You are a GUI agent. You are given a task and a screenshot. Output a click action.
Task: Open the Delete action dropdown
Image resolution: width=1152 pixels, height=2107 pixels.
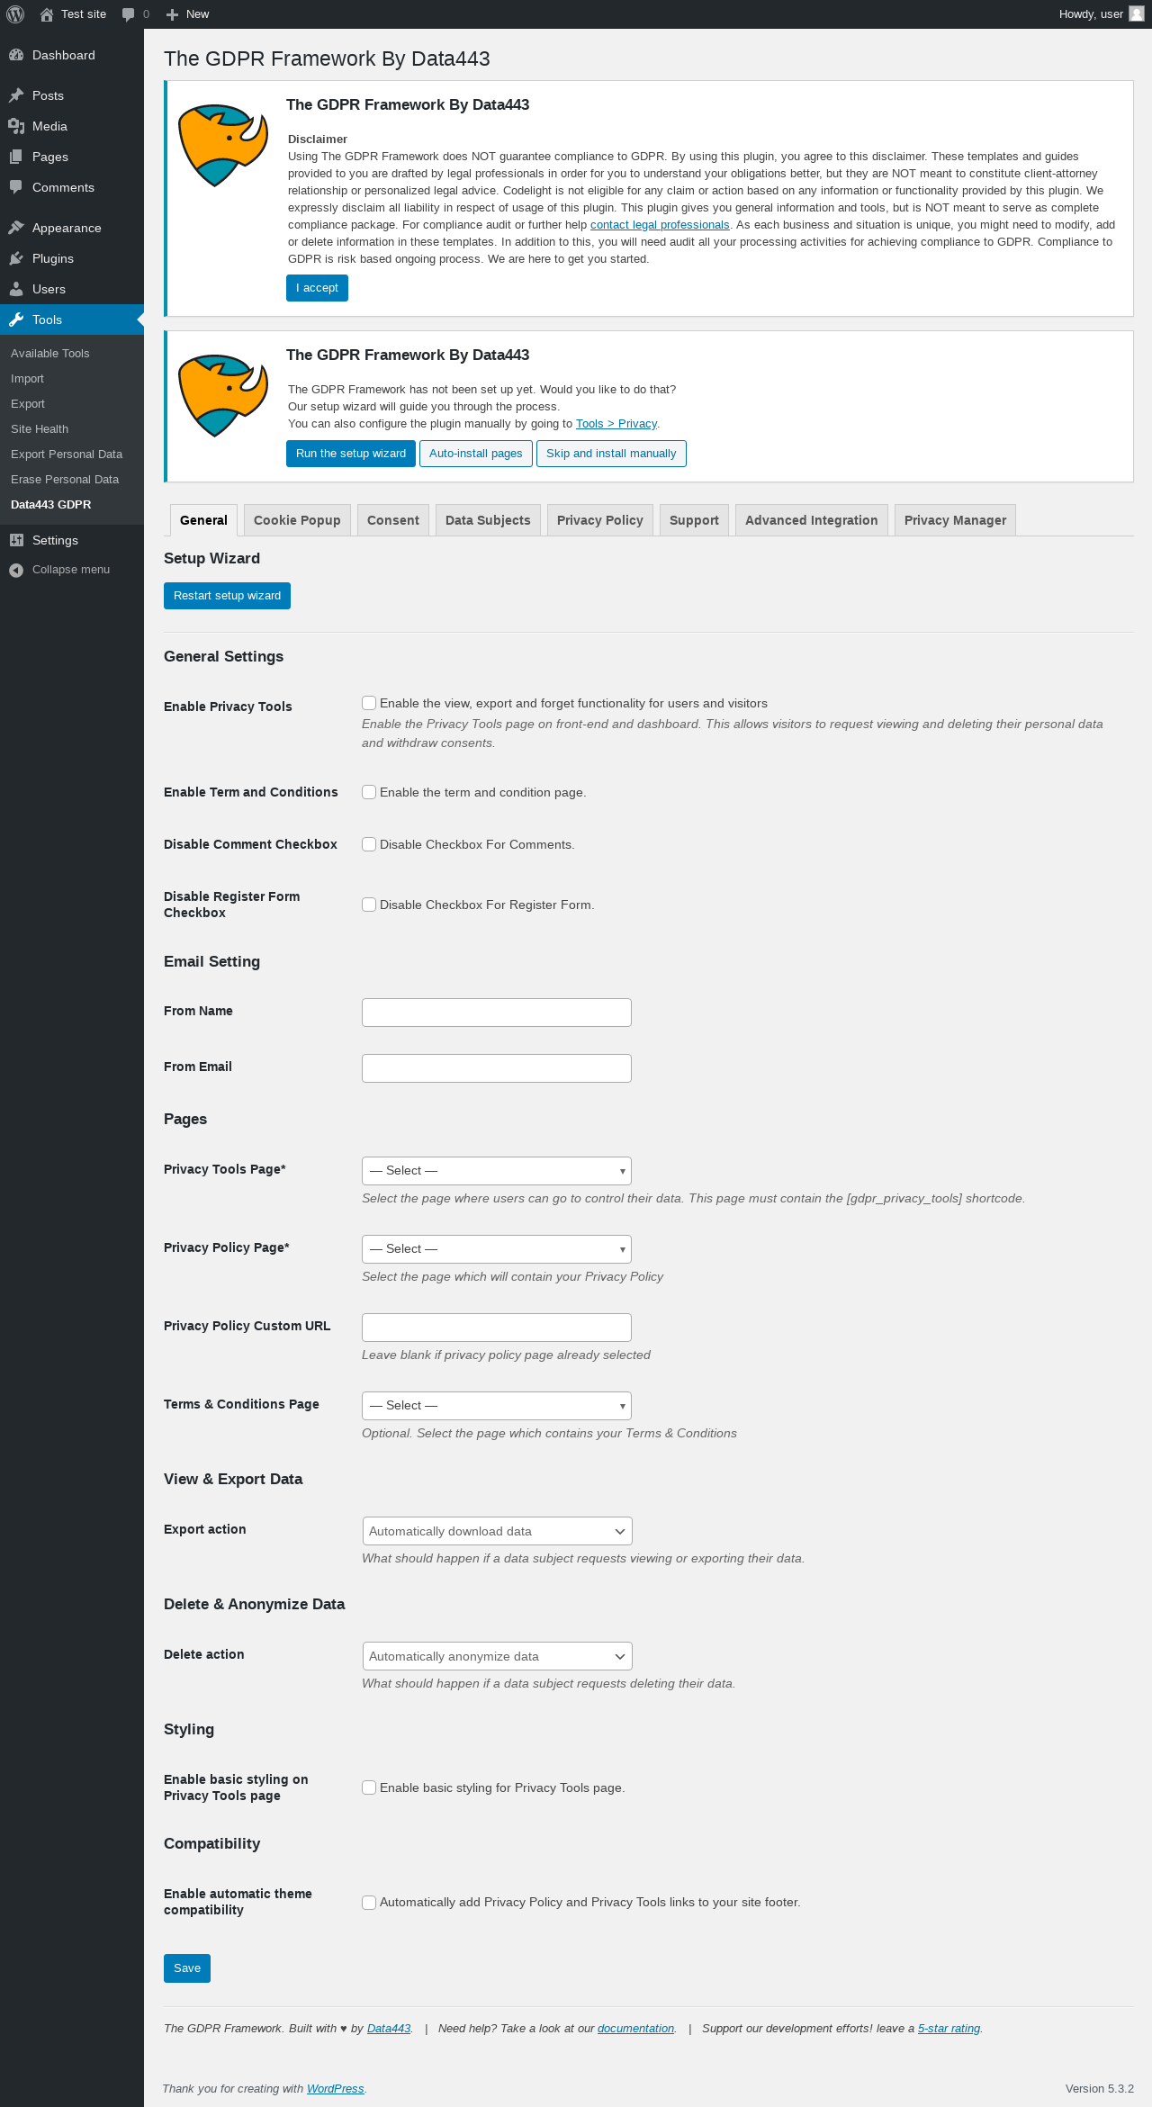click(497, 1656)
